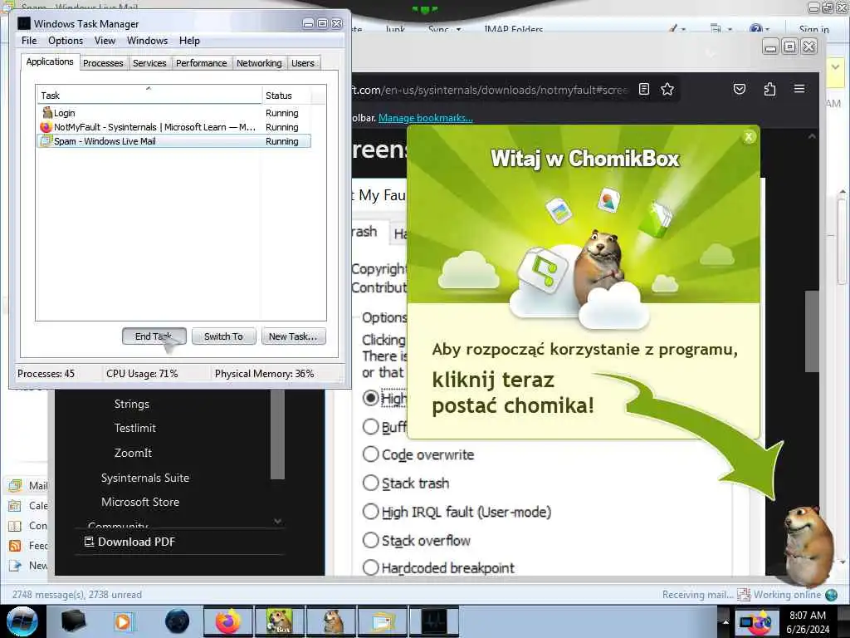The width and height of the screenshot is (850, 638).
Task: Open Firefox extensions puzzle icon
Action: coord(769,89)
